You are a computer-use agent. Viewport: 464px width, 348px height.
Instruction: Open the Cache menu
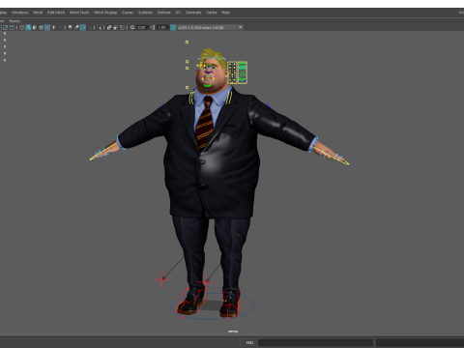(x=212, y=13)
